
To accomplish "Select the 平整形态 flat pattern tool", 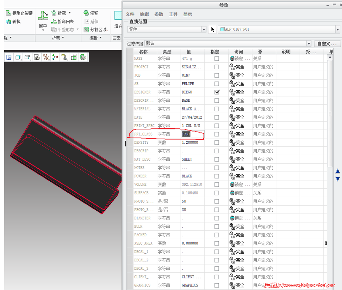I will click(62, 29).
